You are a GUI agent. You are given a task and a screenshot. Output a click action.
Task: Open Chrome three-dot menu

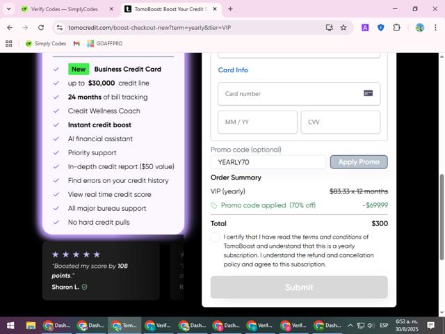click(435, 28)
